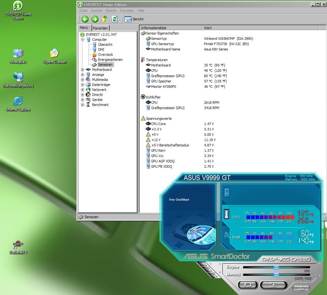Open the Bericht menu
327x295 pixels.
pos(111,11)
